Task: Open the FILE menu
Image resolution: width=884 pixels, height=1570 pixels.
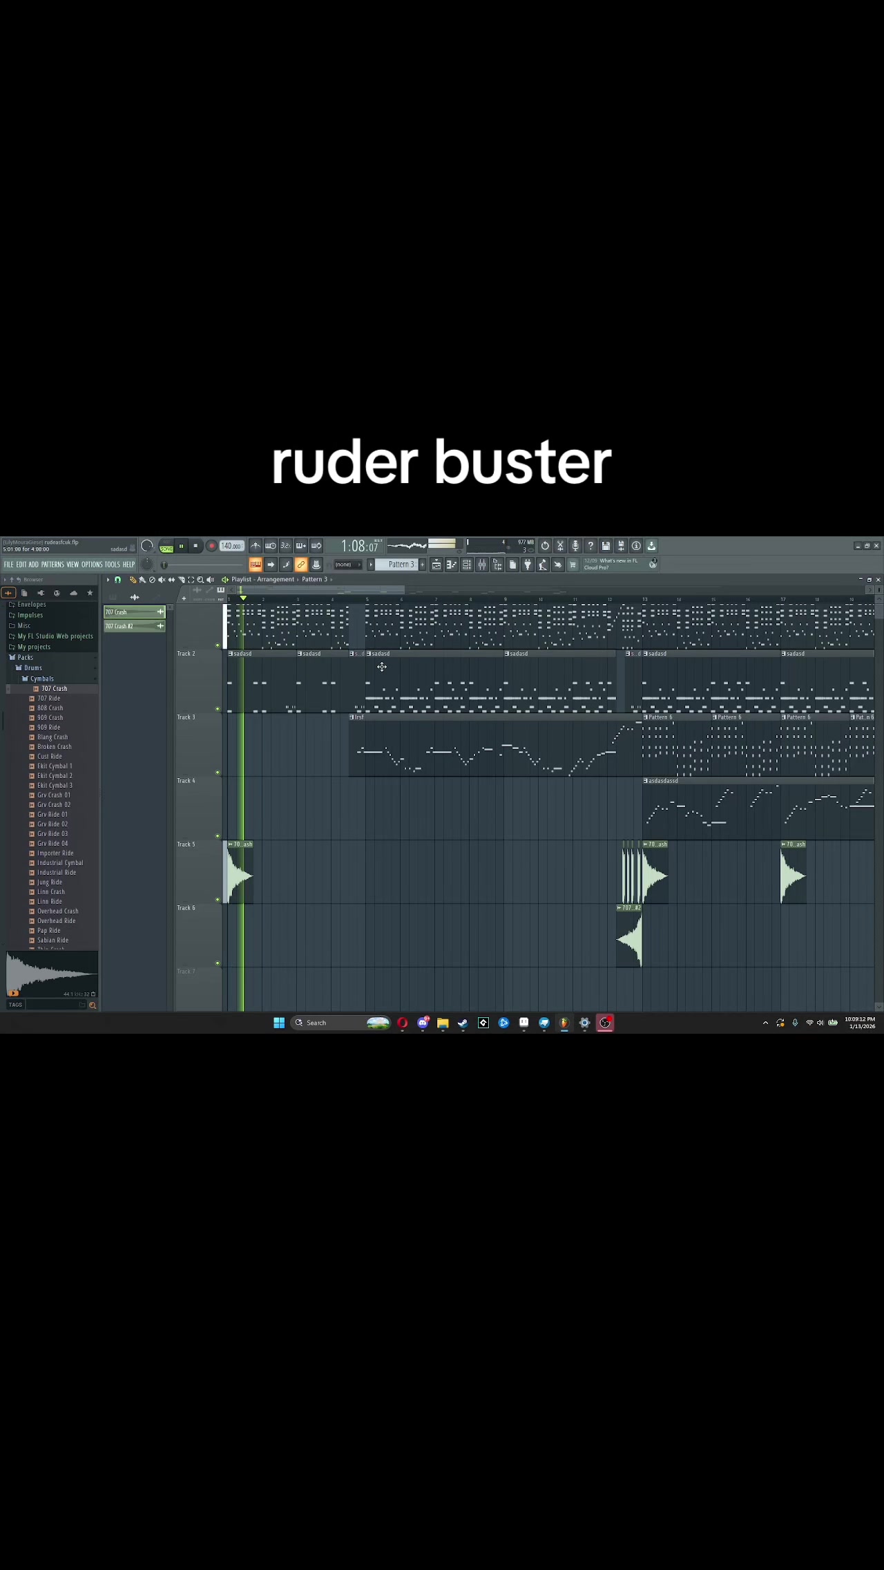Action: pyautogui.click(x=8, y=565)
